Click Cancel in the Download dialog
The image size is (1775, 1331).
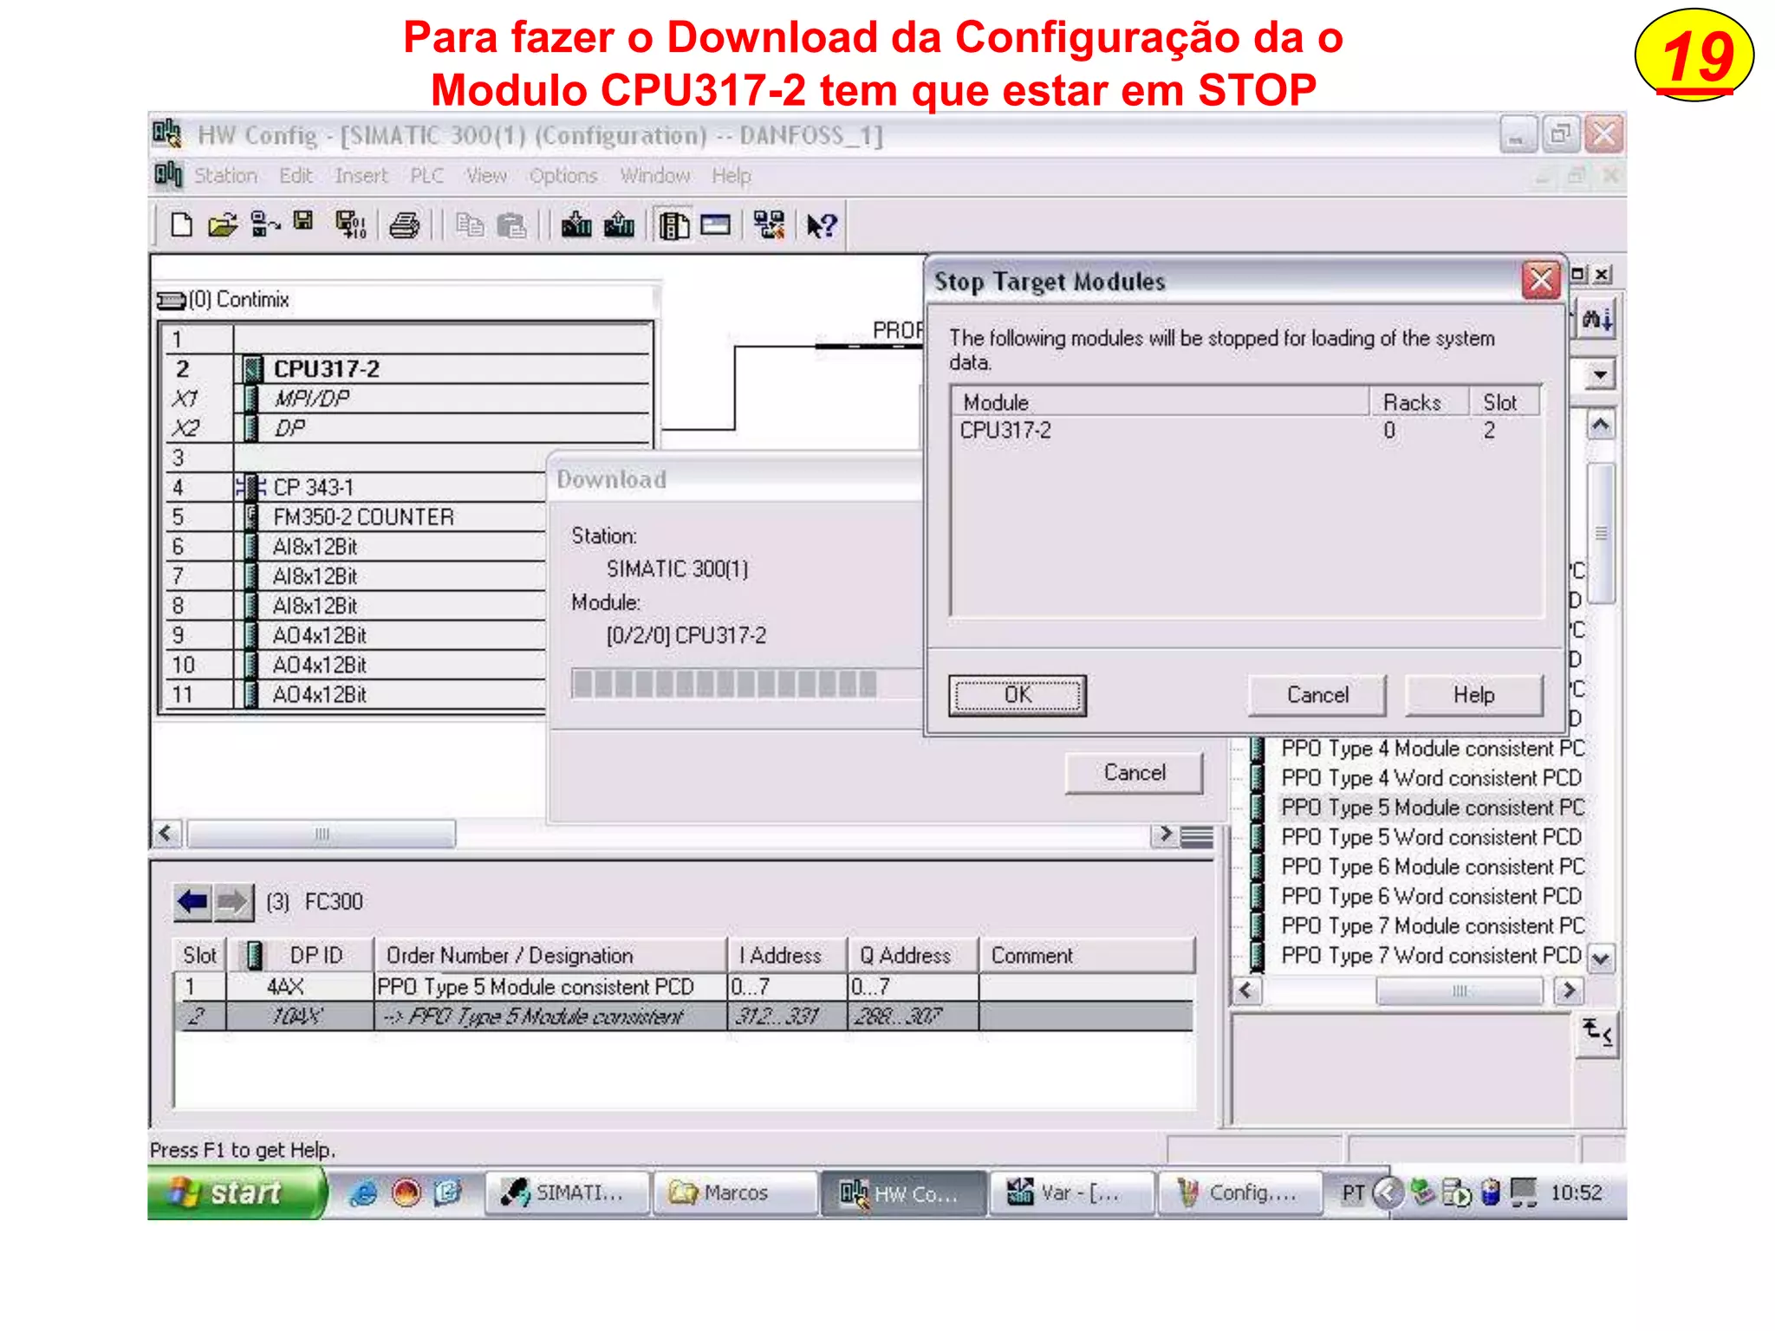pyautogui.click(x=1135, y=773)
